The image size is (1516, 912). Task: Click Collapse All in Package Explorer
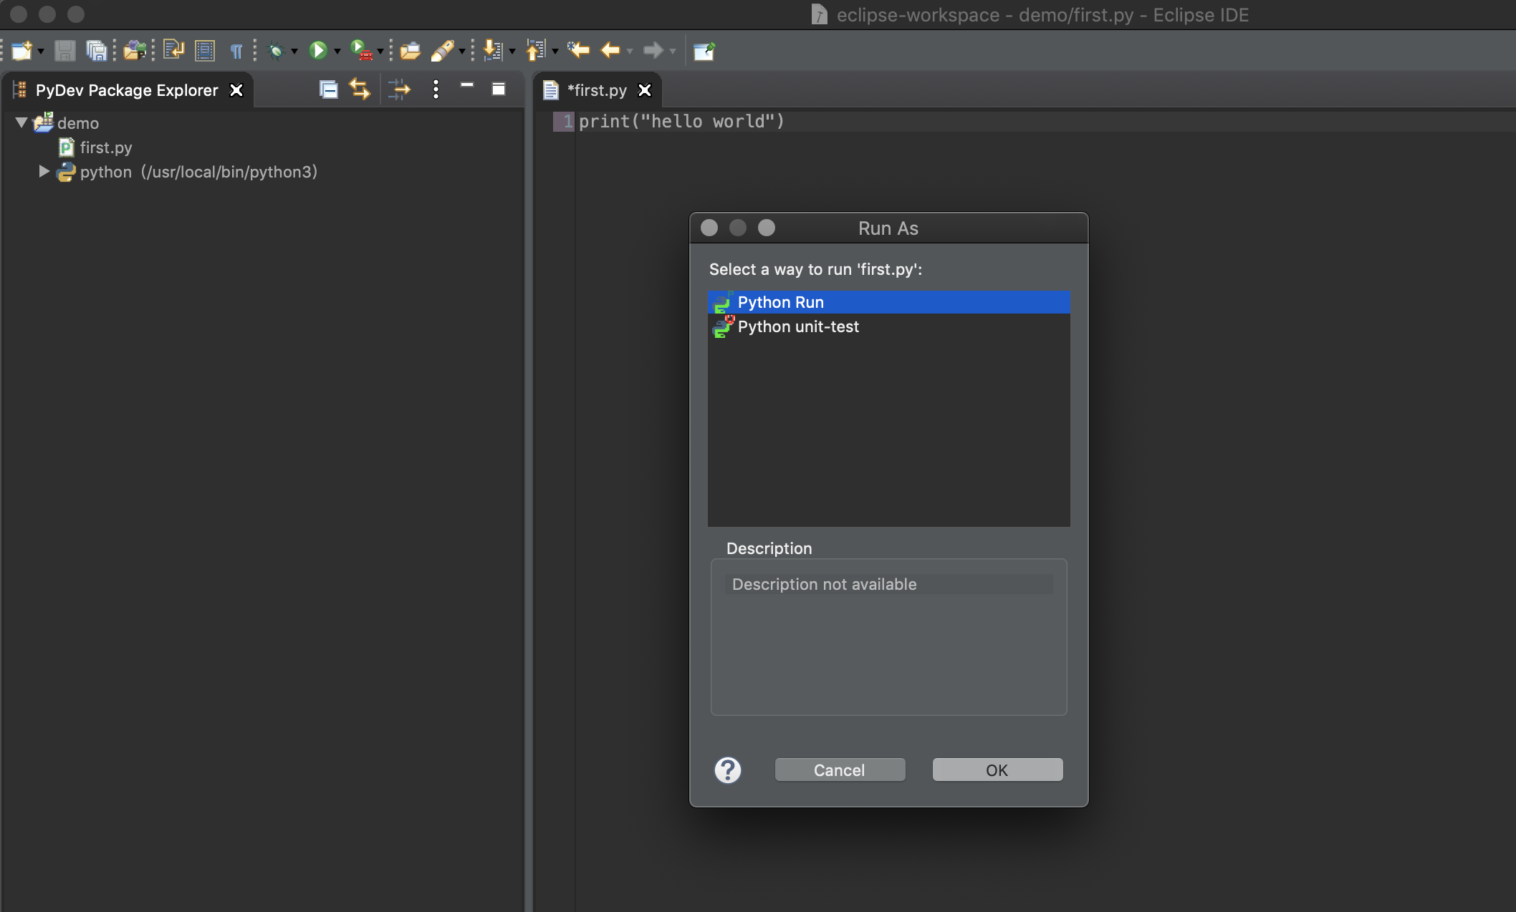(328, 89)
